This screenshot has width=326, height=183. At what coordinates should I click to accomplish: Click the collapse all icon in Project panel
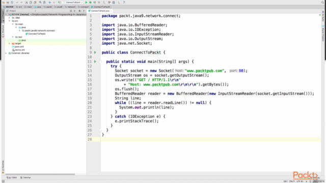click(75, 11)
